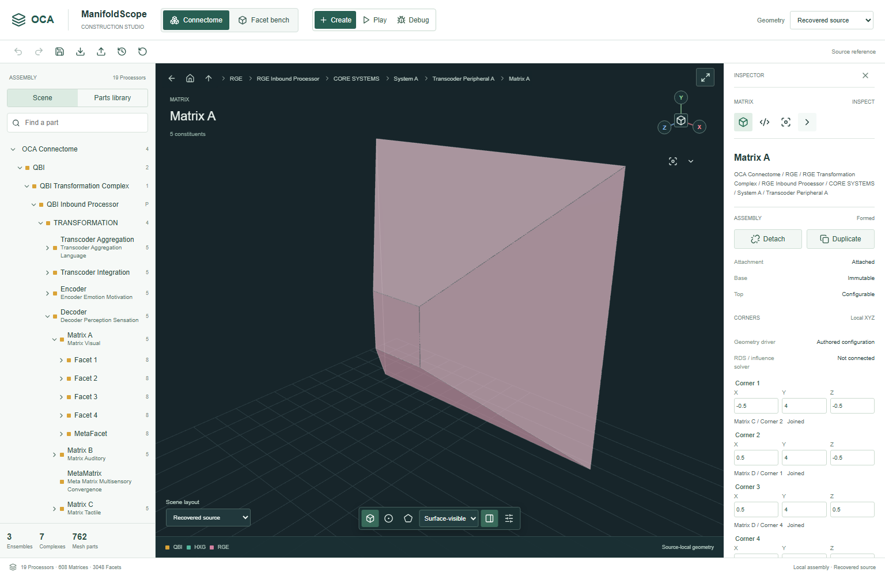Click the download/import icon in the toolbar
Image resolution: width=885 pixels, height=576 pixels.
[80, 52]
